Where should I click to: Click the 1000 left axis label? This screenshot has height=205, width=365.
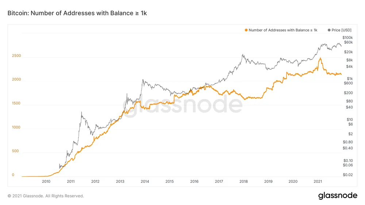[16, 127]
